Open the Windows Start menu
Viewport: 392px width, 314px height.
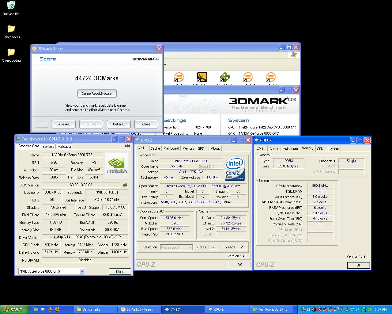(14, 309)
